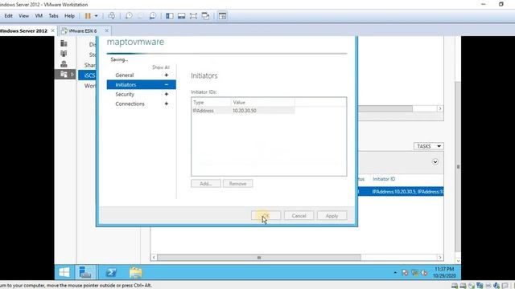Click the Initiator ID column header
515x289 pixels.
(384, 179)
